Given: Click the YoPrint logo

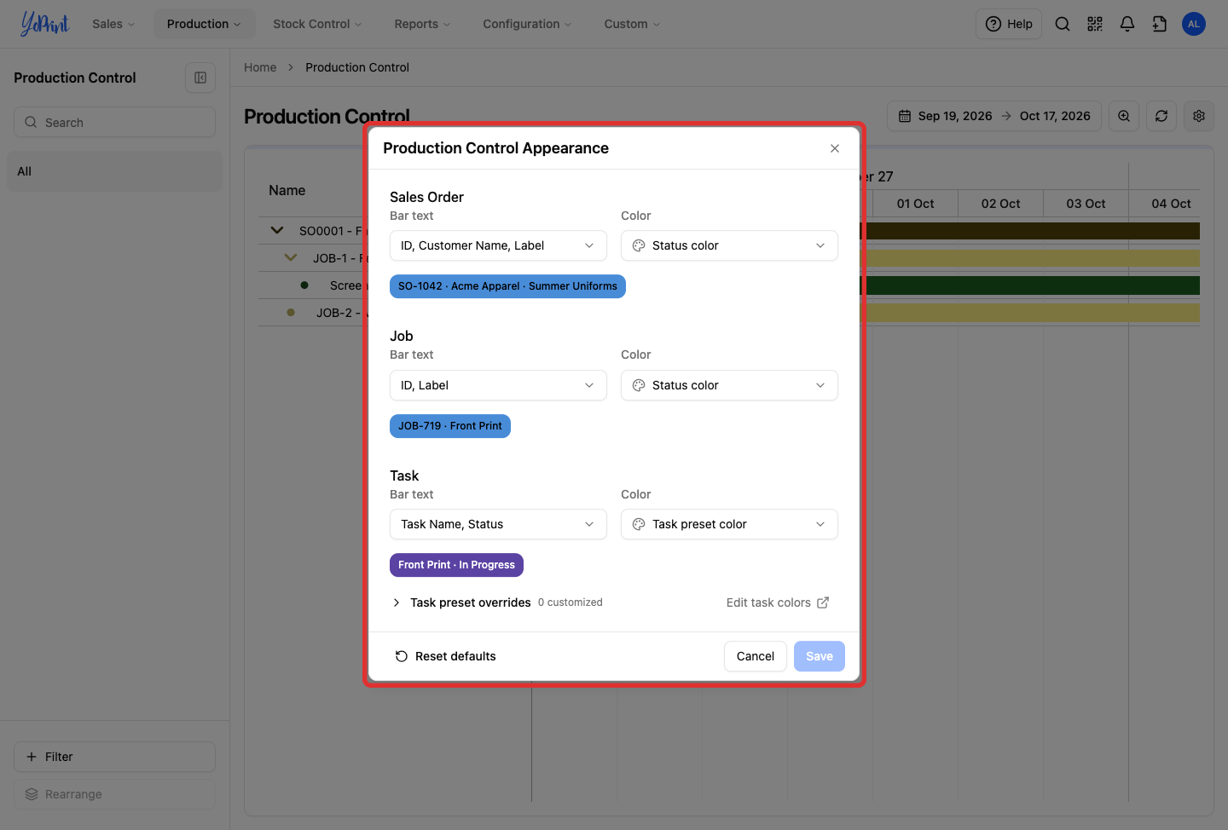Looking at the screenshot, I should 44,24.
